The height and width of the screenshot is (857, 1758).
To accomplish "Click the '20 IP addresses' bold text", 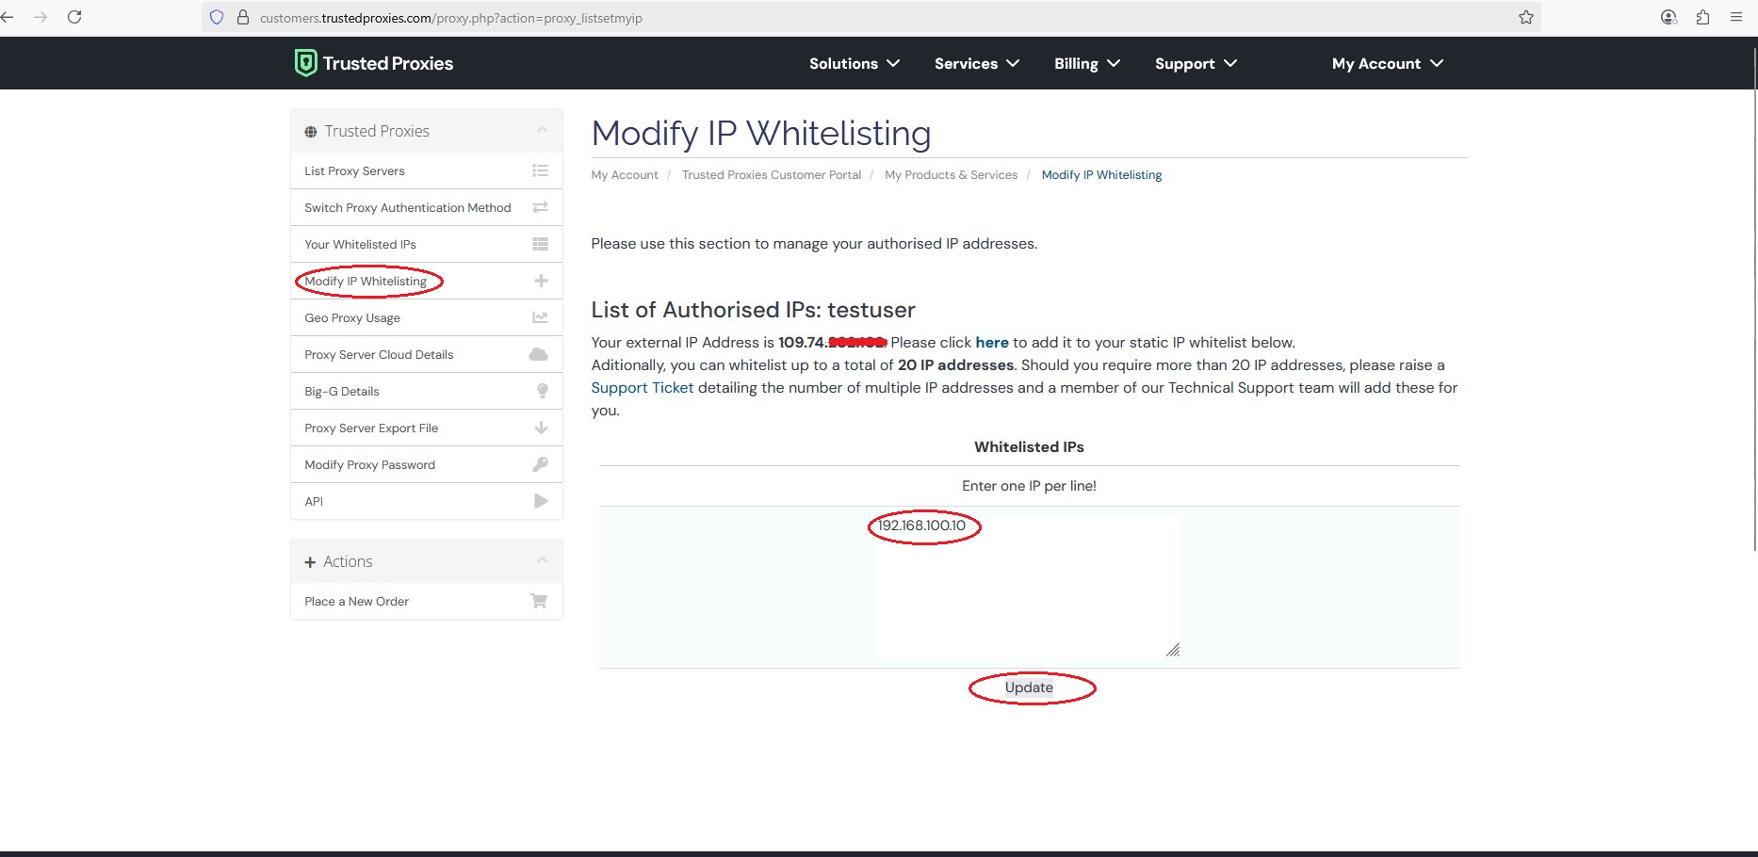I will 955,364.
